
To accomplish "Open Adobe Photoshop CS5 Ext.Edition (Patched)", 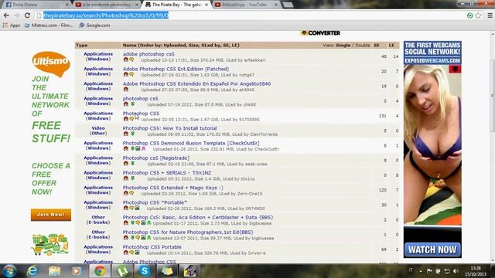I will pos(176,69).
